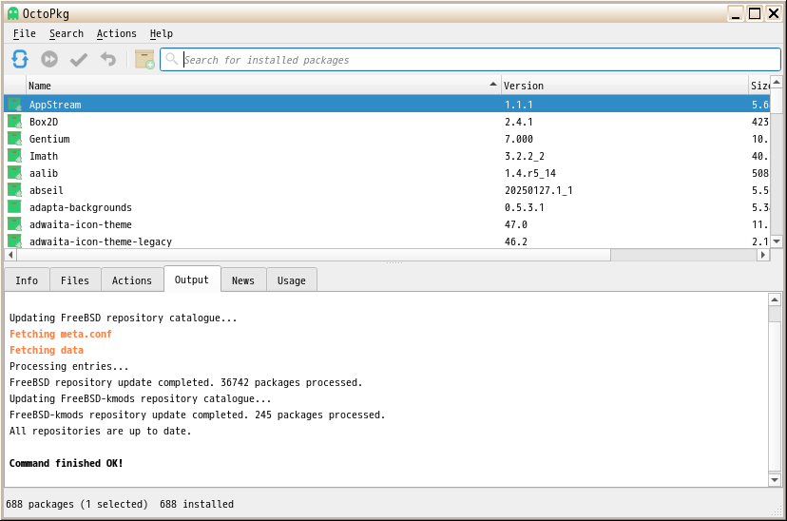Click the package list horizontal scrollbar thumb
The width and height of the screenshot is (787, 521).
(x=314, y=255)
